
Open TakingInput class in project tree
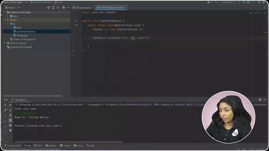22,35
